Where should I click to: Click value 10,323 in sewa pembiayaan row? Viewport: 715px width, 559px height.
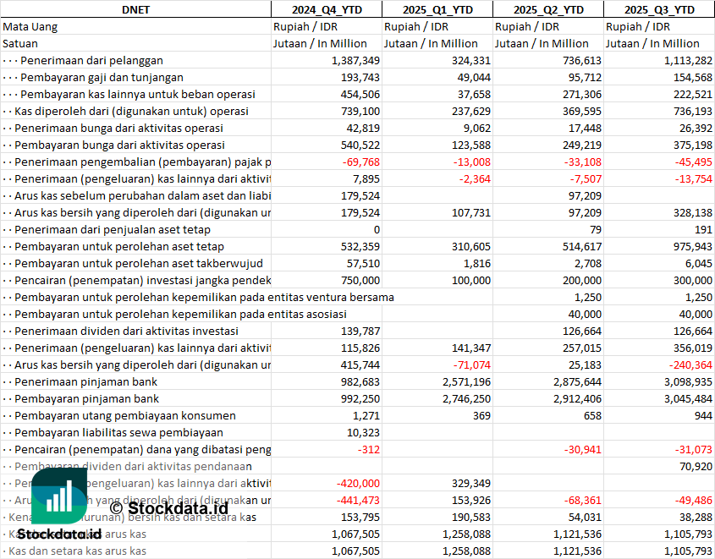click(x=363, y=431)
